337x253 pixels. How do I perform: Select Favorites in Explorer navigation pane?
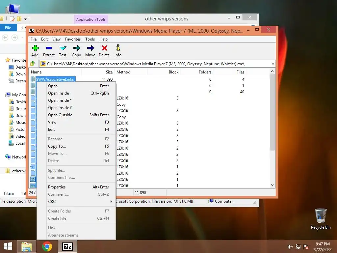[15, 60]
